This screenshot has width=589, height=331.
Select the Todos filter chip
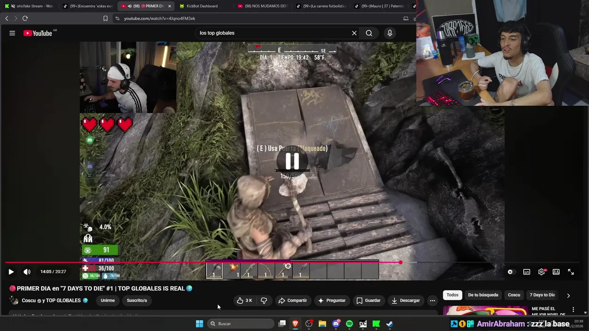pyautogui.click(x=452, y=295)
